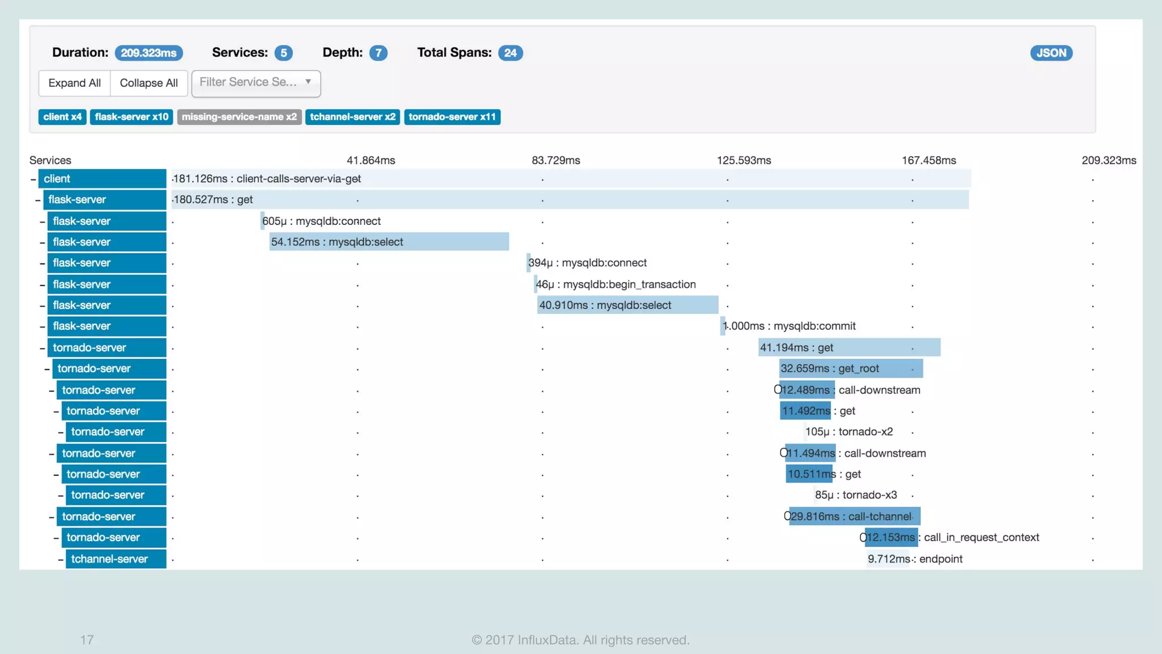Select the missing-service-name x2 tag
1162x654 pixels.
click(239, 117)
